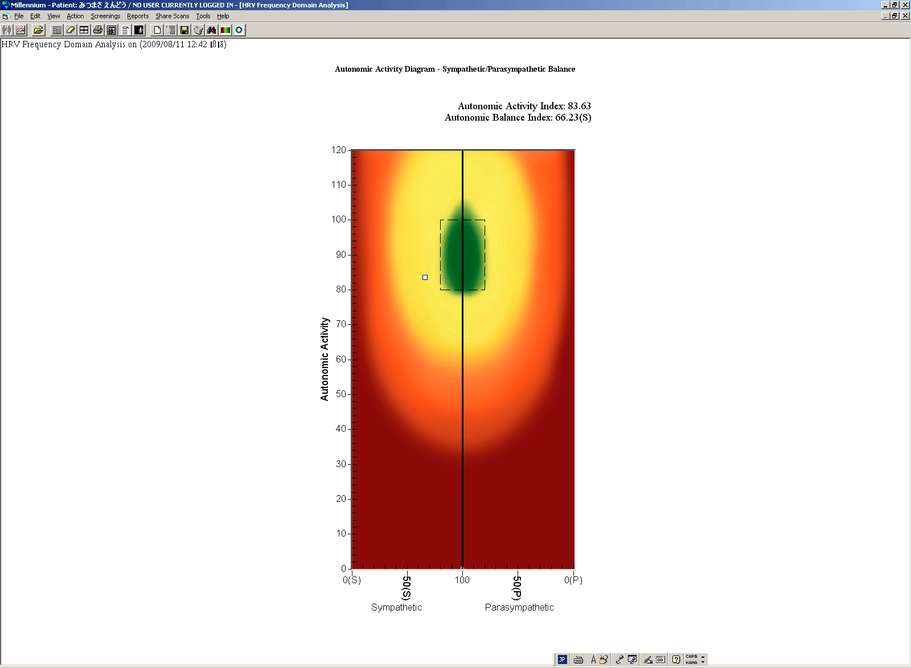Open the View menu
Image resolution: width=911 pixels, height=668 pixels.
[54, 16]
